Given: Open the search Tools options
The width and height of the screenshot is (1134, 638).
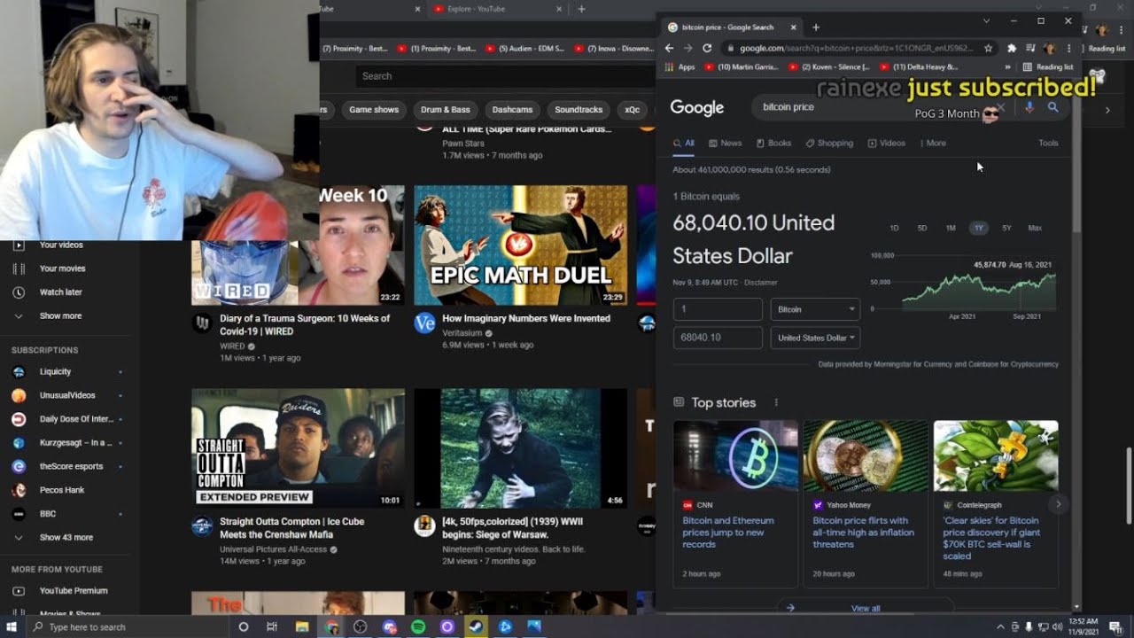Looking at the screenshot, I should [1048, 143].
